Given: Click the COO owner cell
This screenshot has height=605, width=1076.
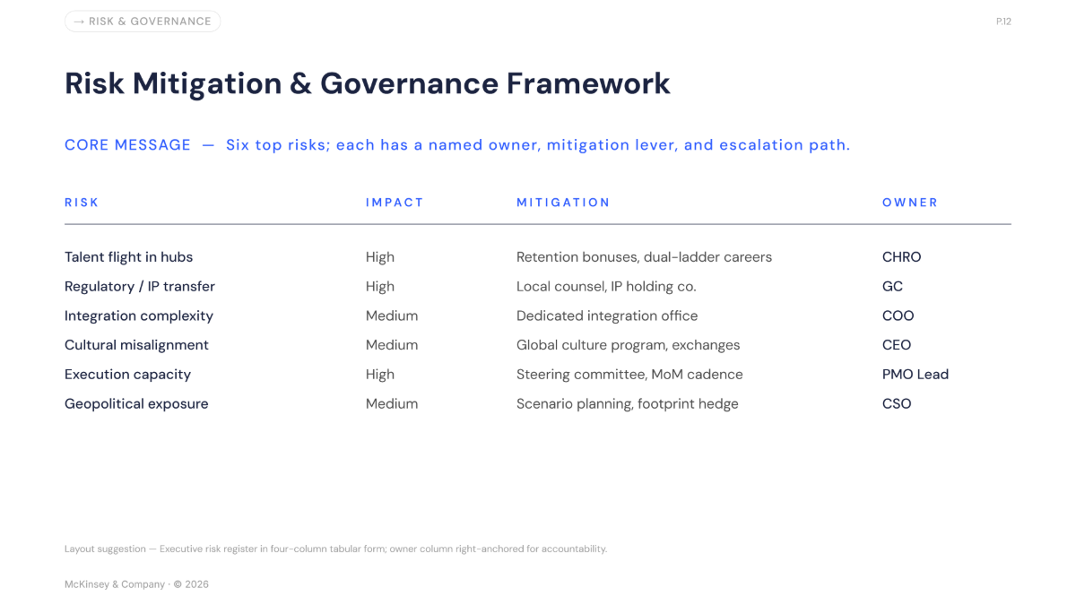Looking at the screenshot, I should (898, 315).
